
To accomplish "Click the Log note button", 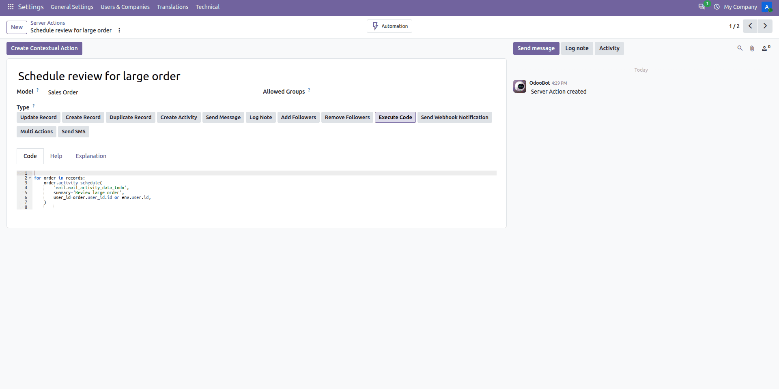I will tap(577, 48).
